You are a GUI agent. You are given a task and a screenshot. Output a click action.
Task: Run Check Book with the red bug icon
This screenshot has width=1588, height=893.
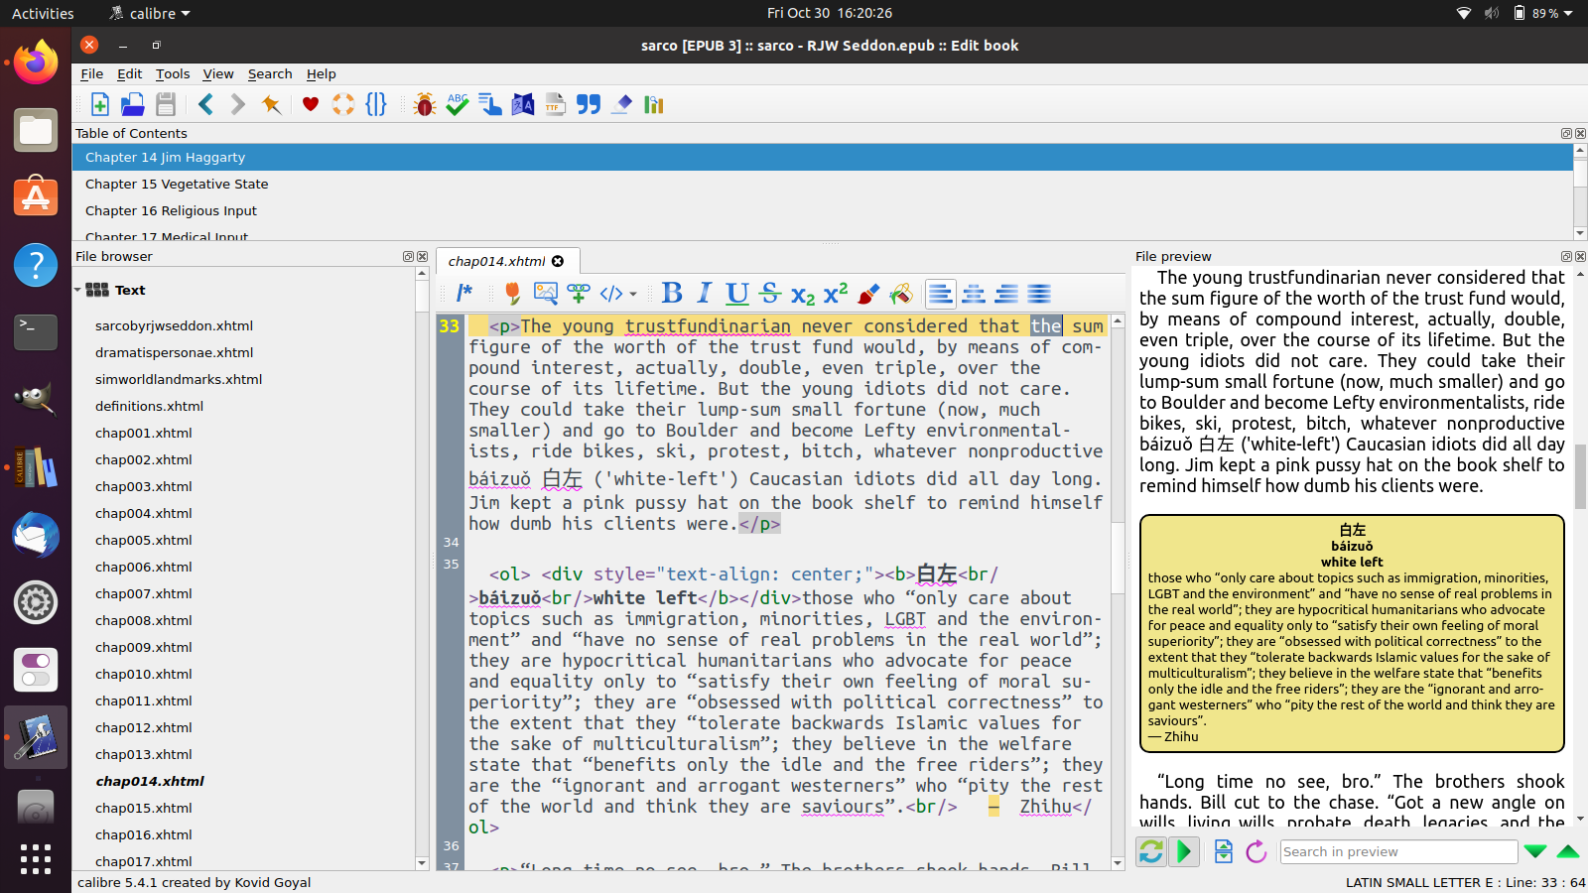[425, 104]
